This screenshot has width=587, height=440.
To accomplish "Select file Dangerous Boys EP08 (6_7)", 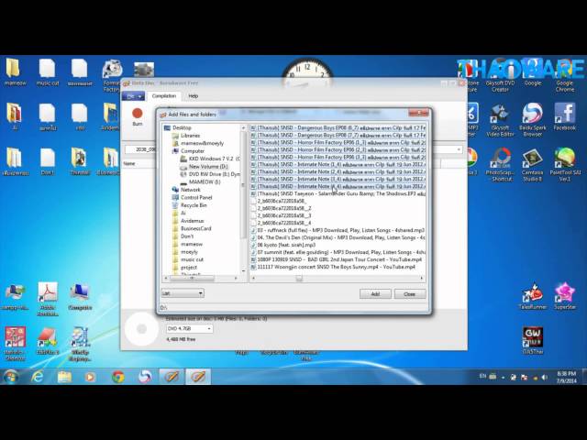I will pyautogui.click(x=338, y=127).
